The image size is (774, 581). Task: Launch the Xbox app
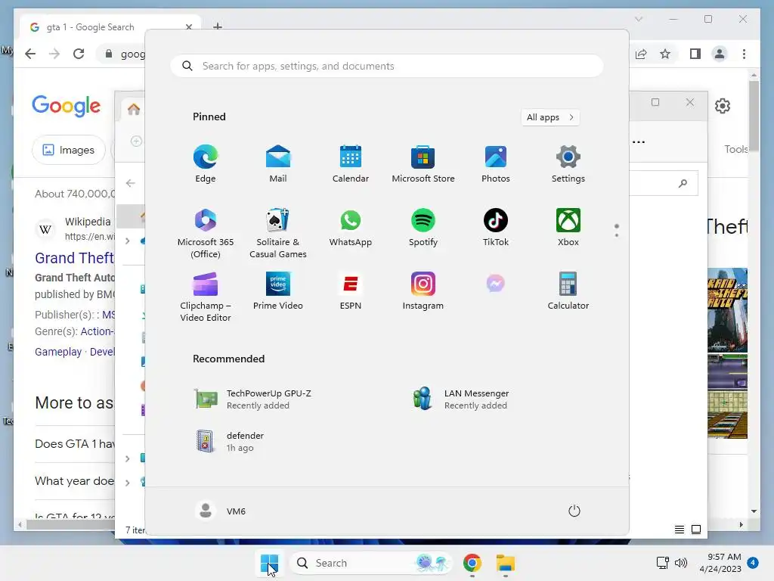point(568,227)
